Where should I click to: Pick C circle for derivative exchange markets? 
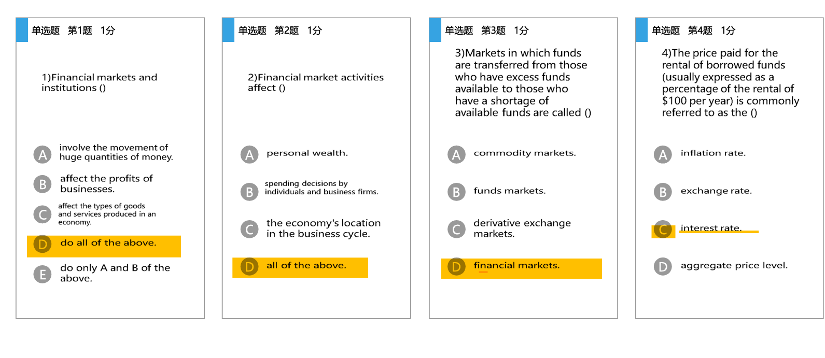456,229
